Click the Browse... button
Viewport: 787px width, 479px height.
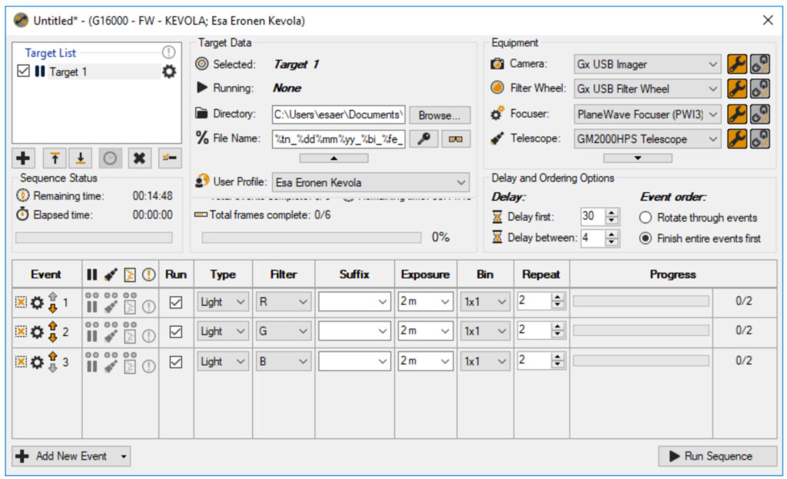[x=440, y=115]
